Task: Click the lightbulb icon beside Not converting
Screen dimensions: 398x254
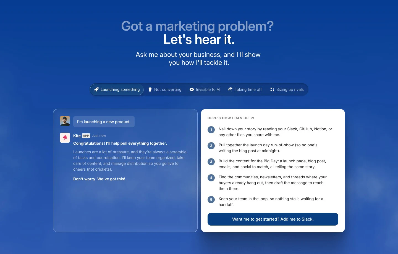Action: pos(150,89)
